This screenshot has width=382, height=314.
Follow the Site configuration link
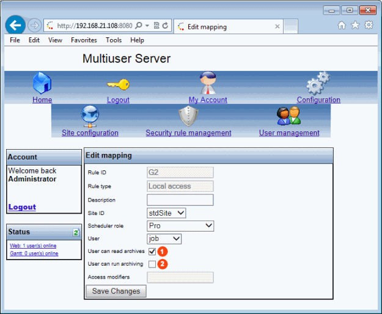tap(90, 133)
